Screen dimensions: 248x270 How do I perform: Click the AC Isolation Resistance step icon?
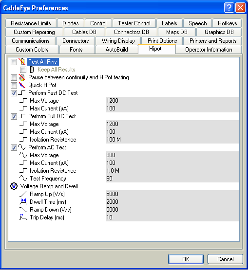coord(23,170)
